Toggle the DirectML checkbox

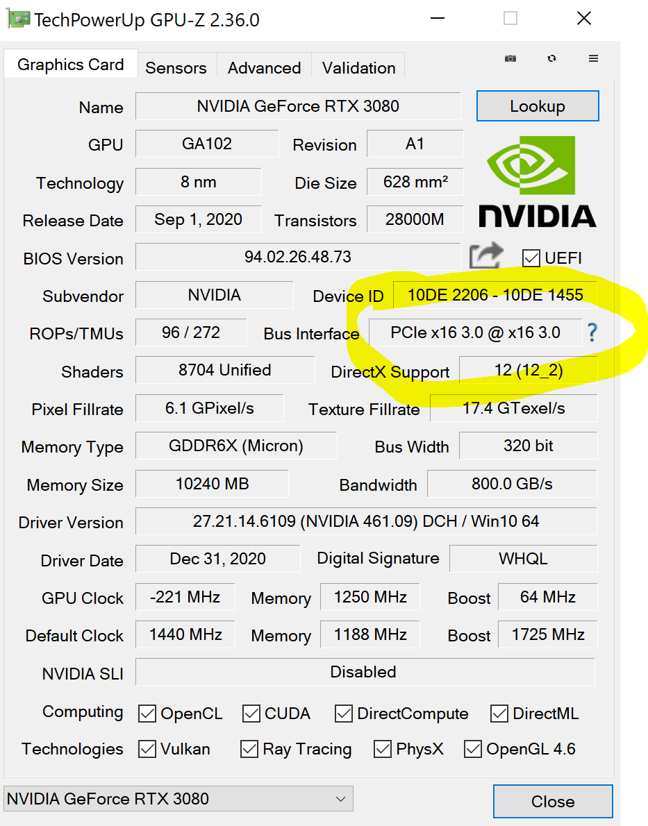click(x=499, y=714)
